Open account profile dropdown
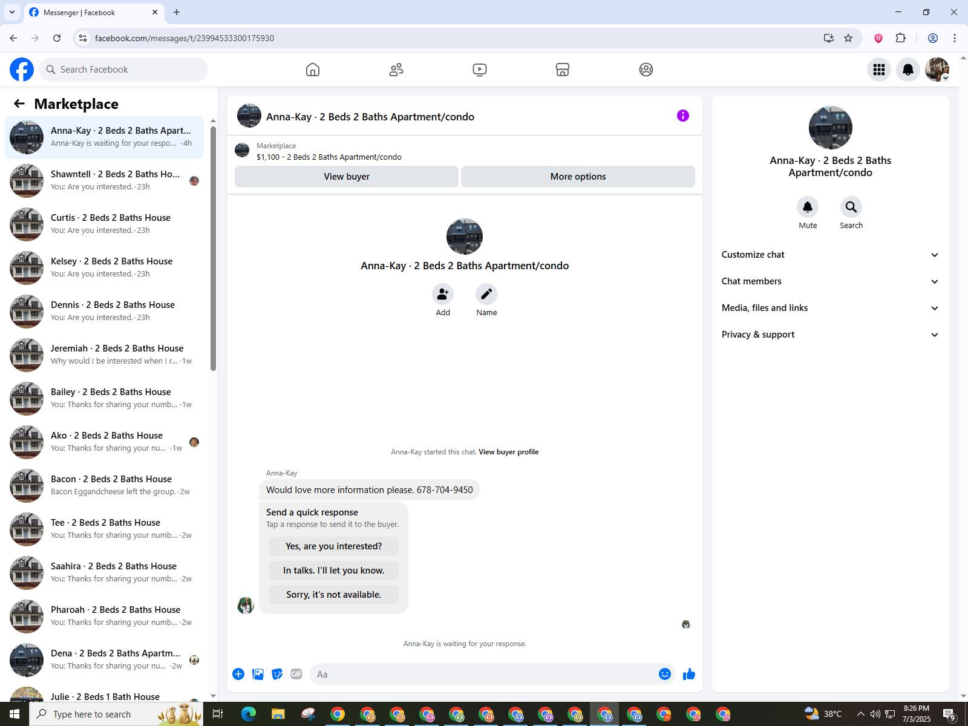Image resolution: width=968 pixels, height=726 pixels. (x=937, y=70)
